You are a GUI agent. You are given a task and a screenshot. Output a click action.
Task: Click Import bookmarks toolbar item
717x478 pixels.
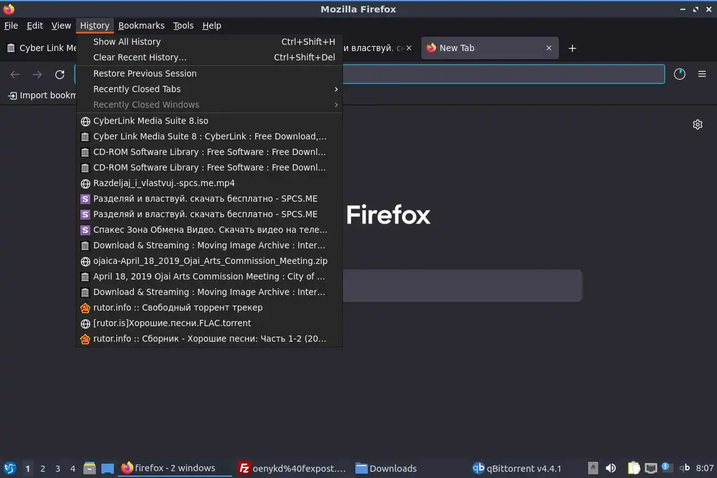pyautogui.click(x=42, y=95)
